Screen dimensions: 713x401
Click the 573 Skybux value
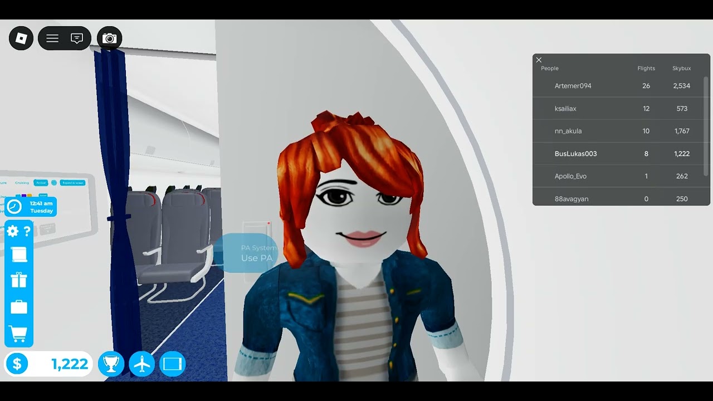[682, 109]
